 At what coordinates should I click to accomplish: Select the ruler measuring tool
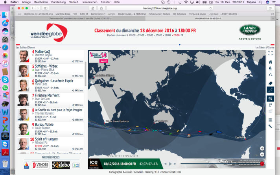pos(270,126)
